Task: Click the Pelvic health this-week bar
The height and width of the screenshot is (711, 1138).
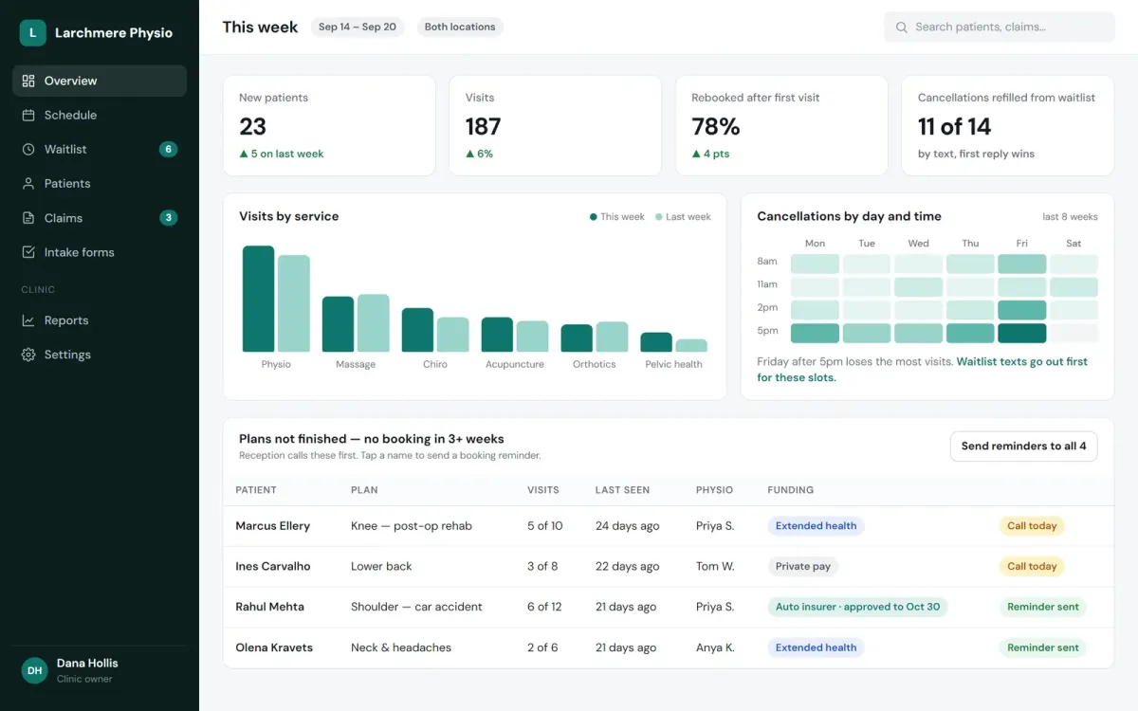Action: pos(656,342)
